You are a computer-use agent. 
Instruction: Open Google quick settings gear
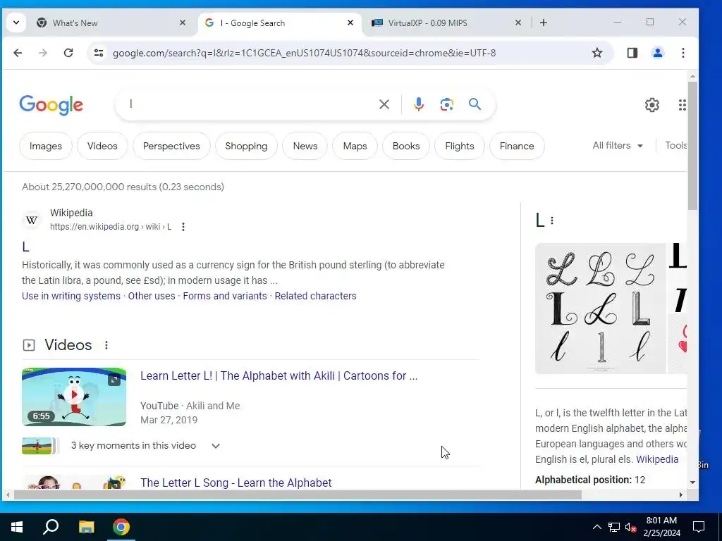click(651, 105)
